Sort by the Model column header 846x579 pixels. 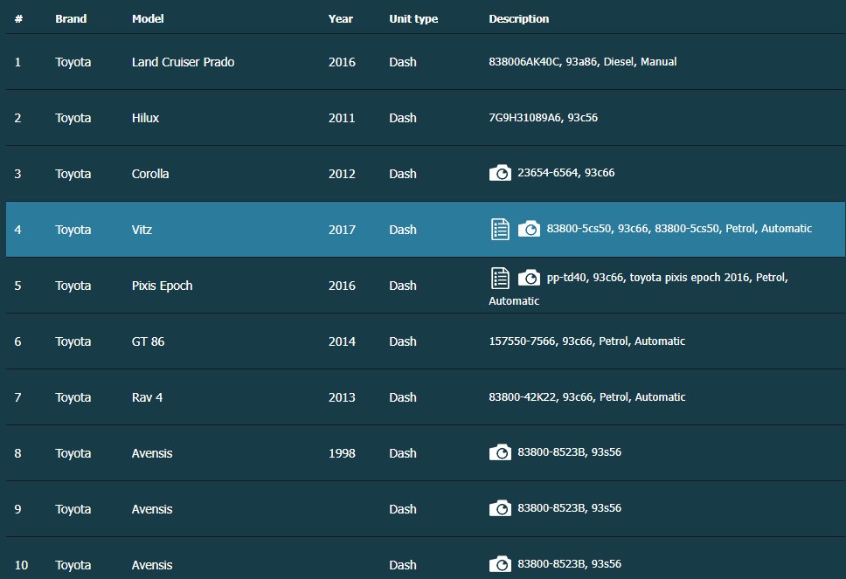(x=148, y=19)
